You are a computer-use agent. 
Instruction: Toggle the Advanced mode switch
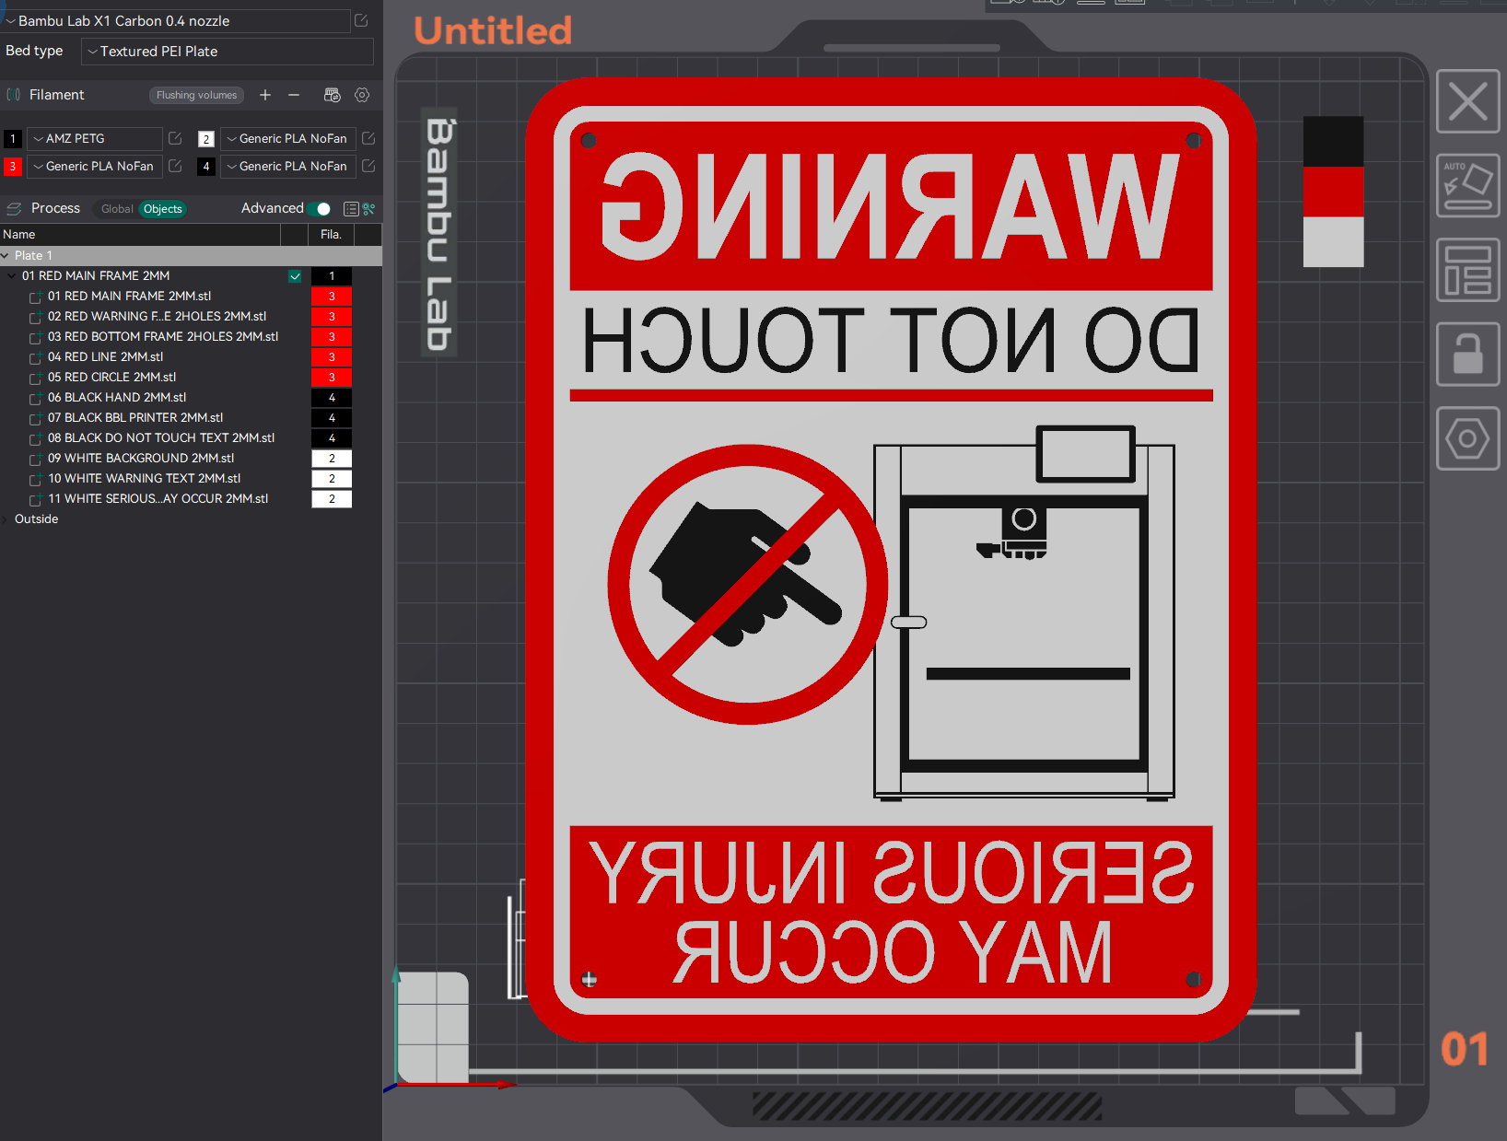(x=319, y=209)
